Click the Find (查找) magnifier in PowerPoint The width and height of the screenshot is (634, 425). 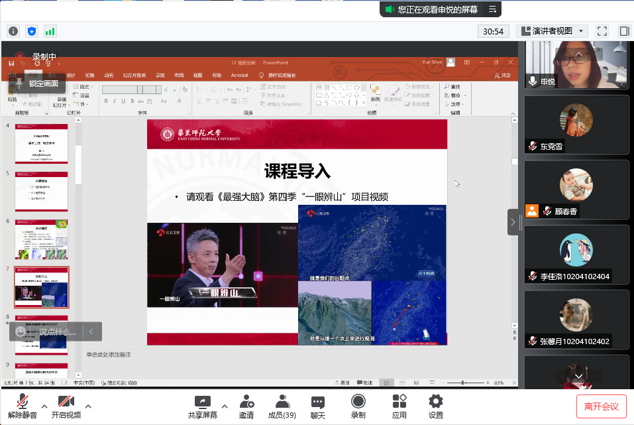pos(452,87)
